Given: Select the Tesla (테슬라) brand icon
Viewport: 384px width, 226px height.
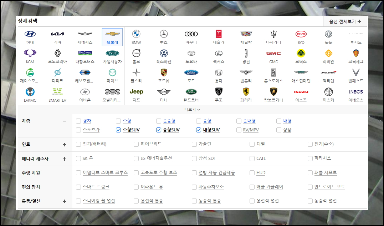Looking at the screenshot, I should (x=219, y=34).
